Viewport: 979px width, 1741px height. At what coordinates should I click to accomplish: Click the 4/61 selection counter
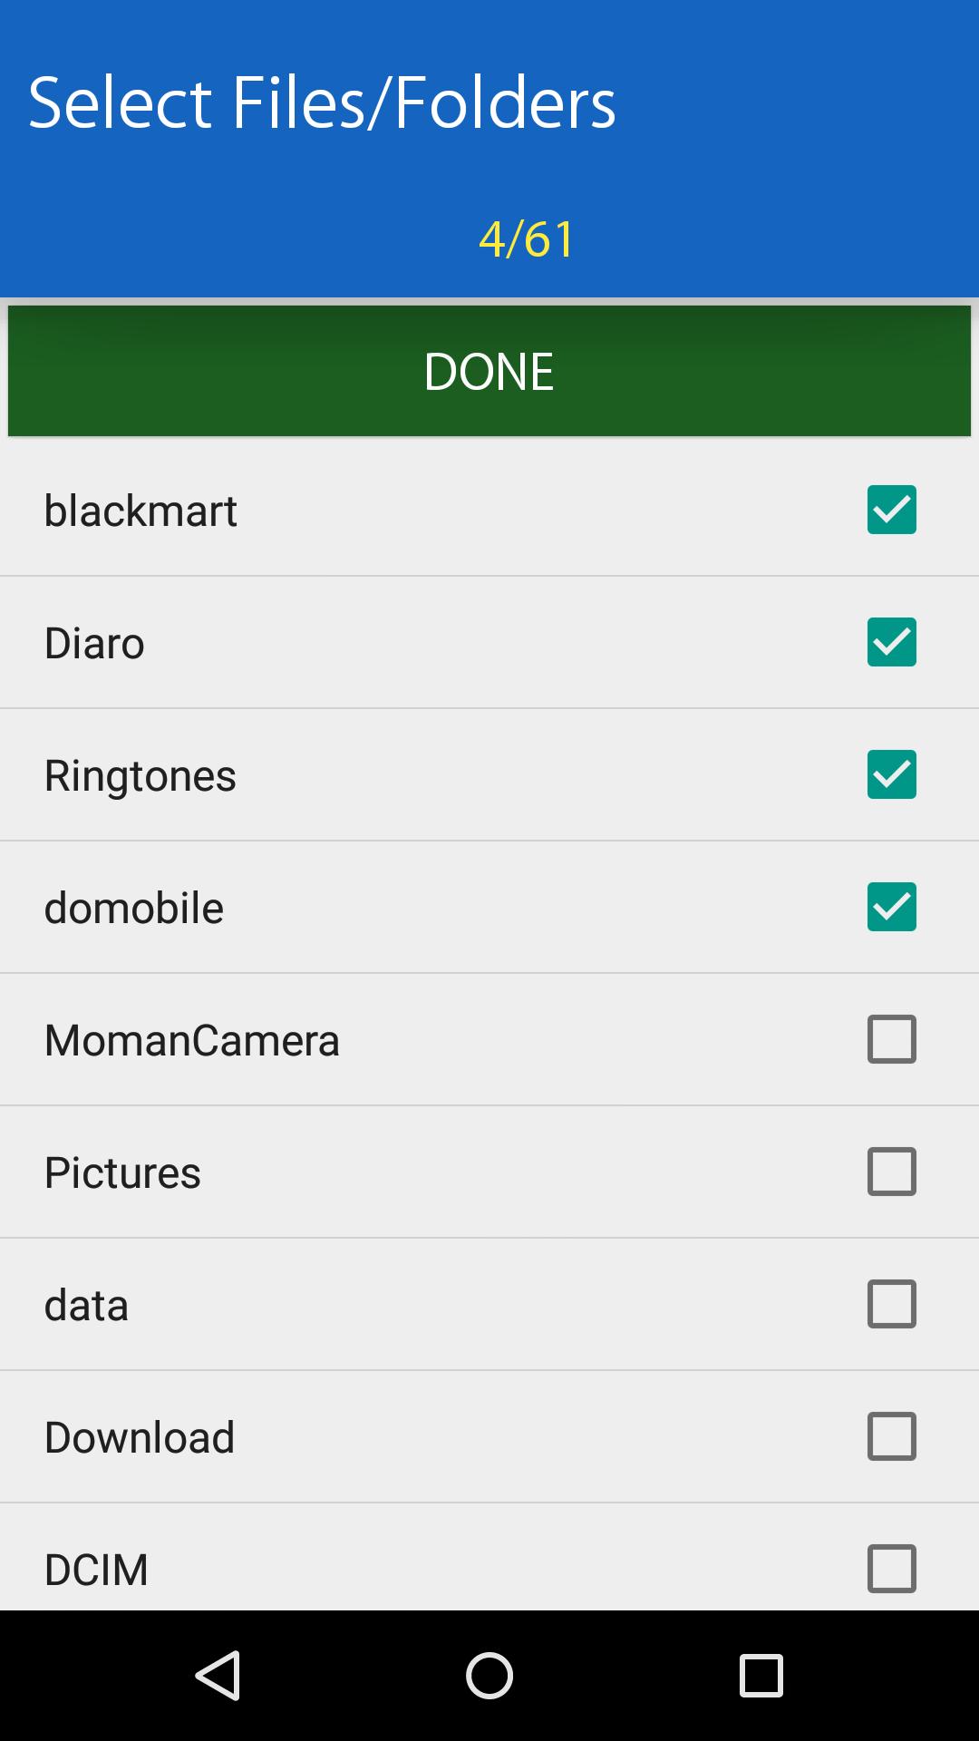click(526, 239)
